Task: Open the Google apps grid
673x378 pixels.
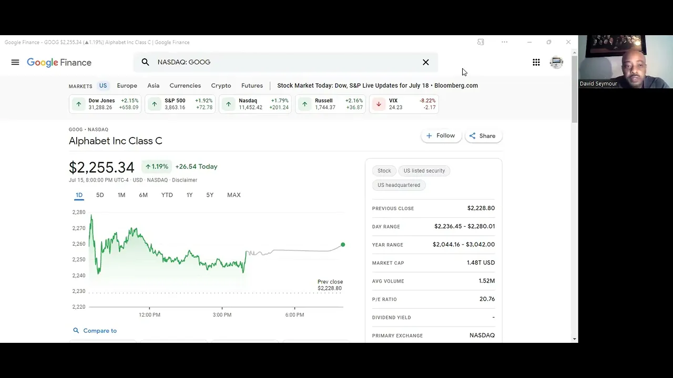Action: pyautogui.click(x=536, y=62)
